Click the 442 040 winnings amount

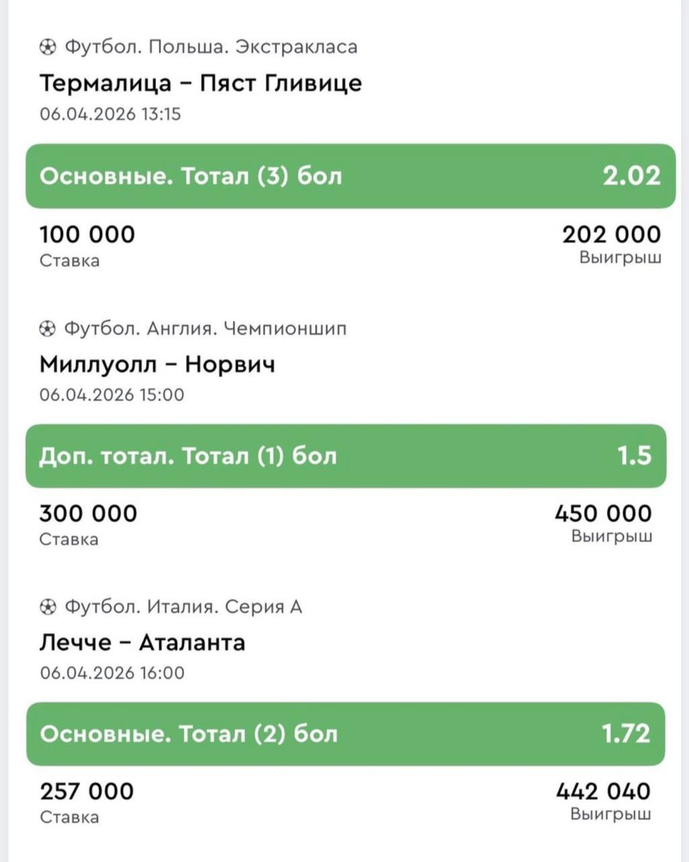603,791
